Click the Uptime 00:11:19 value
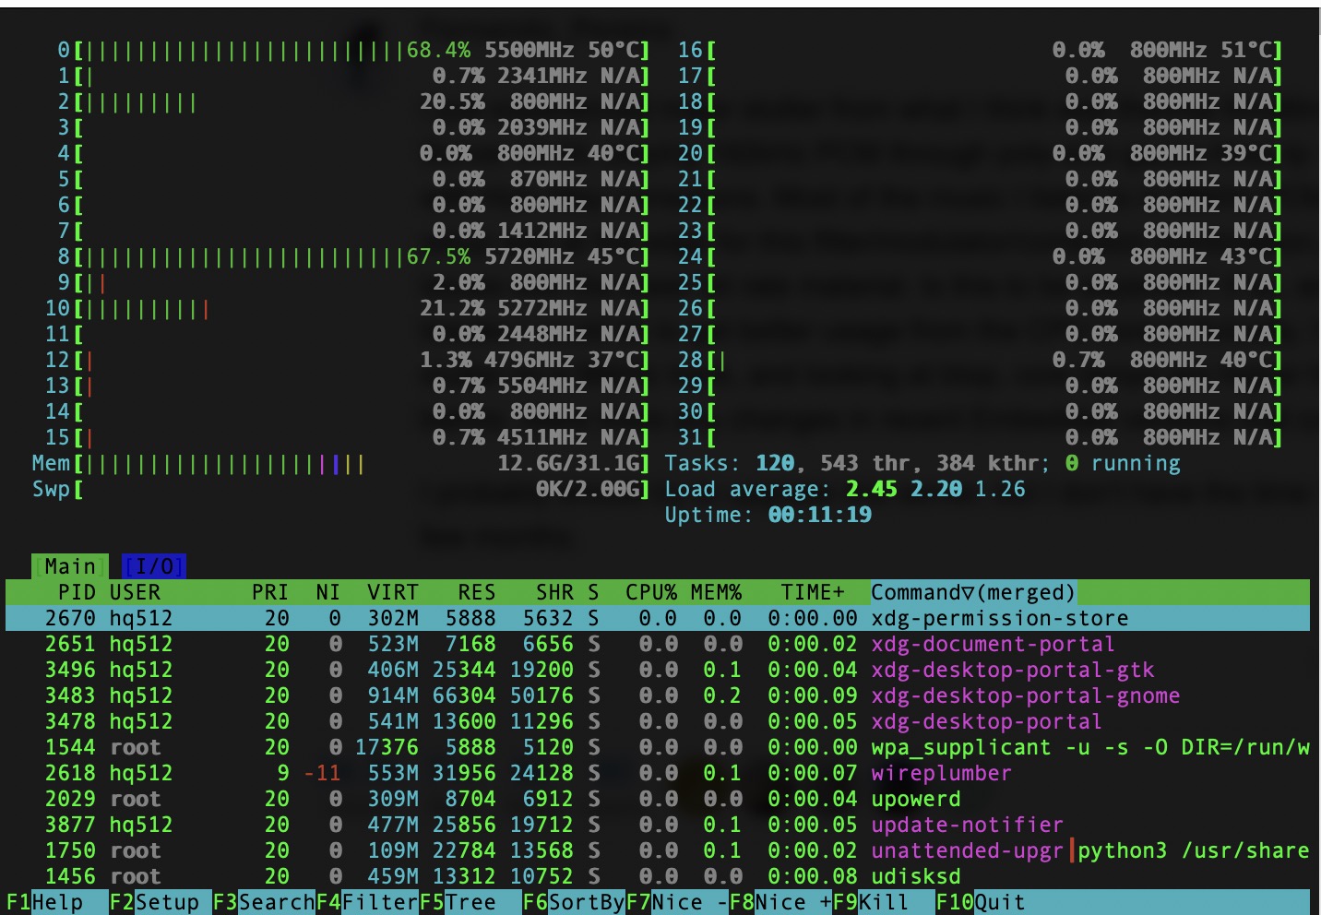This screenshot has width=1321, height=915. tap(819, 515)
